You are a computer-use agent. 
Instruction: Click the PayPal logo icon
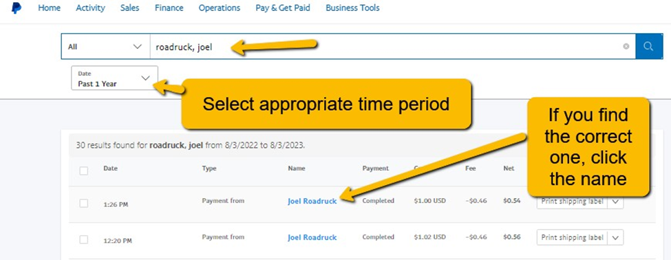(17, 8)
